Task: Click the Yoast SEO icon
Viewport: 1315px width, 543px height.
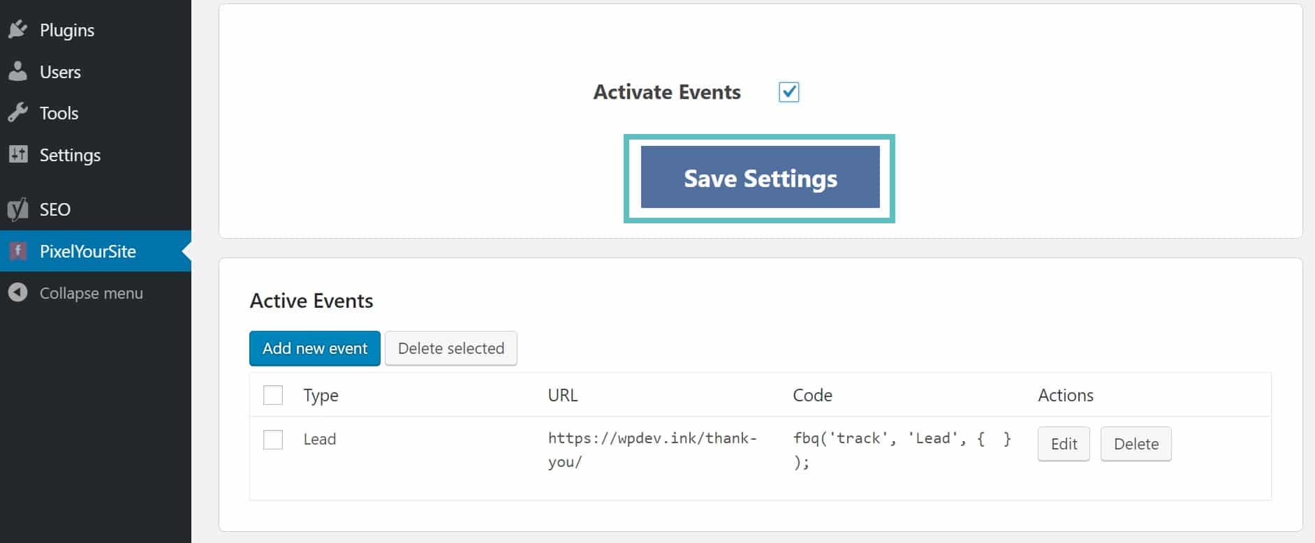Action: pyautogui.click(x=18, y=209)
